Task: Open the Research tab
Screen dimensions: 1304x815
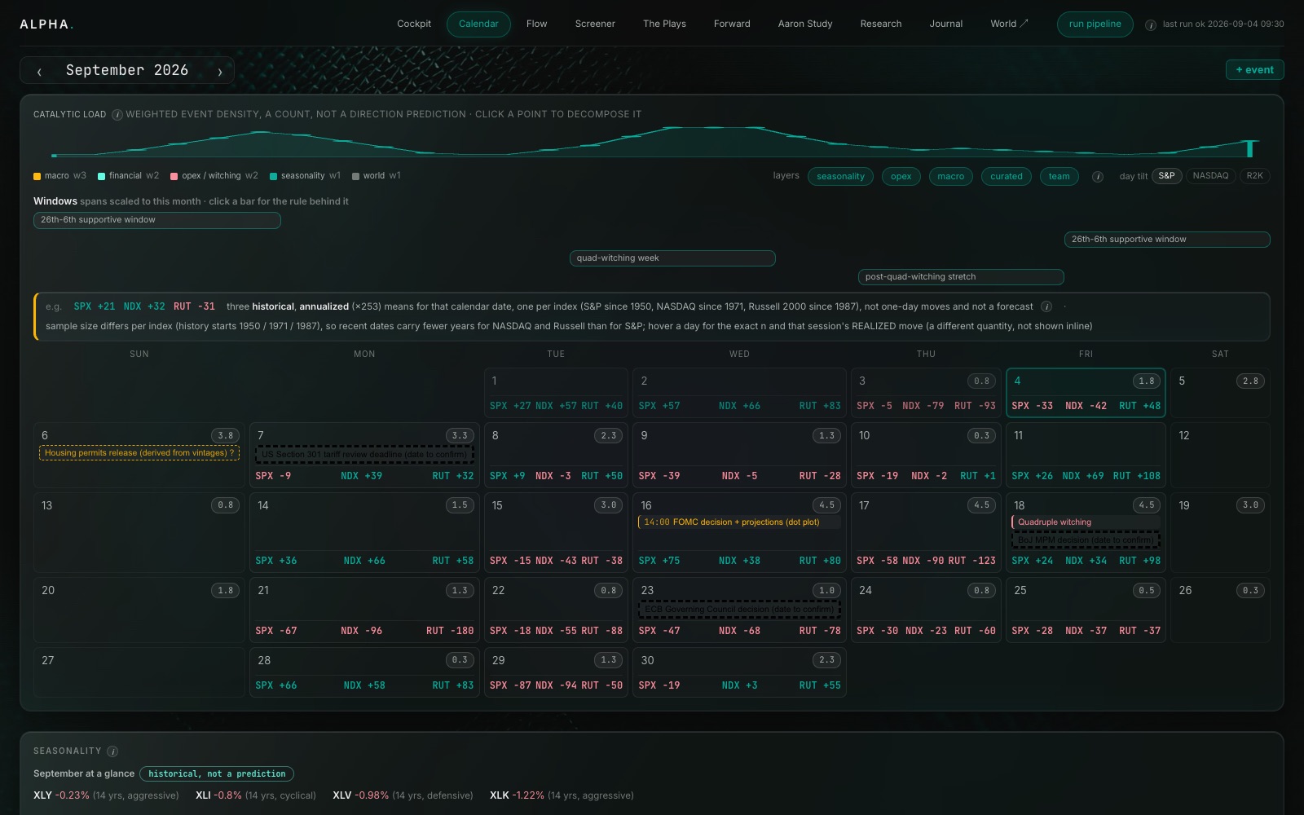Action: pos(881,24)
